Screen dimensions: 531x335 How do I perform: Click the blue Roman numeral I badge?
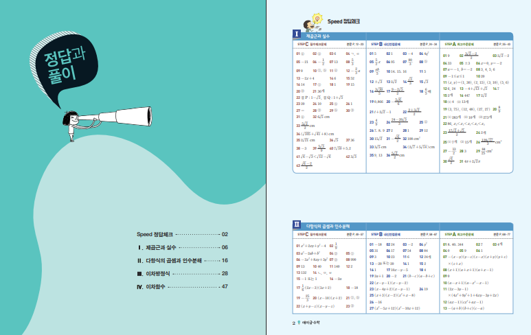tap(296, 34)
